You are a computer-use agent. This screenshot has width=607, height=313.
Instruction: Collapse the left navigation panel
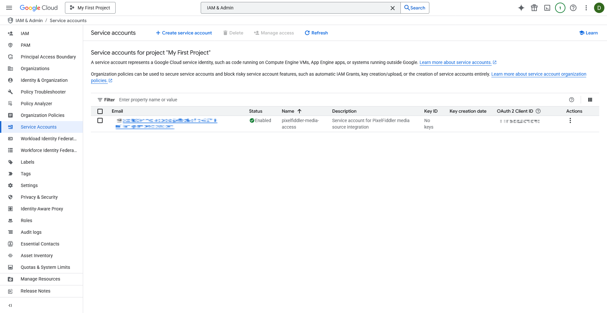pyautogui.click(x=10, y=305)
